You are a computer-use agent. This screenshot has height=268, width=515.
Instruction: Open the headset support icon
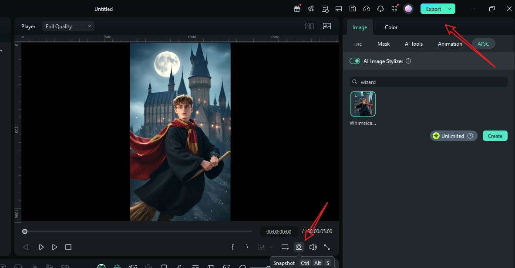[x=380, y=9]
